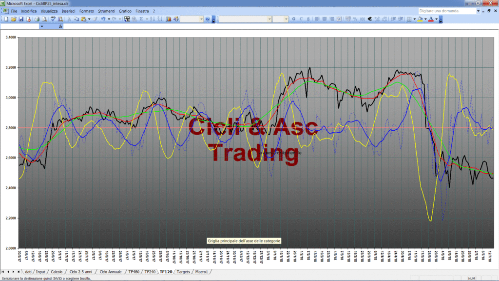Switch to the TF480 sheet tab
This screenshot has width=499, height=281.
tap(134, 272)
